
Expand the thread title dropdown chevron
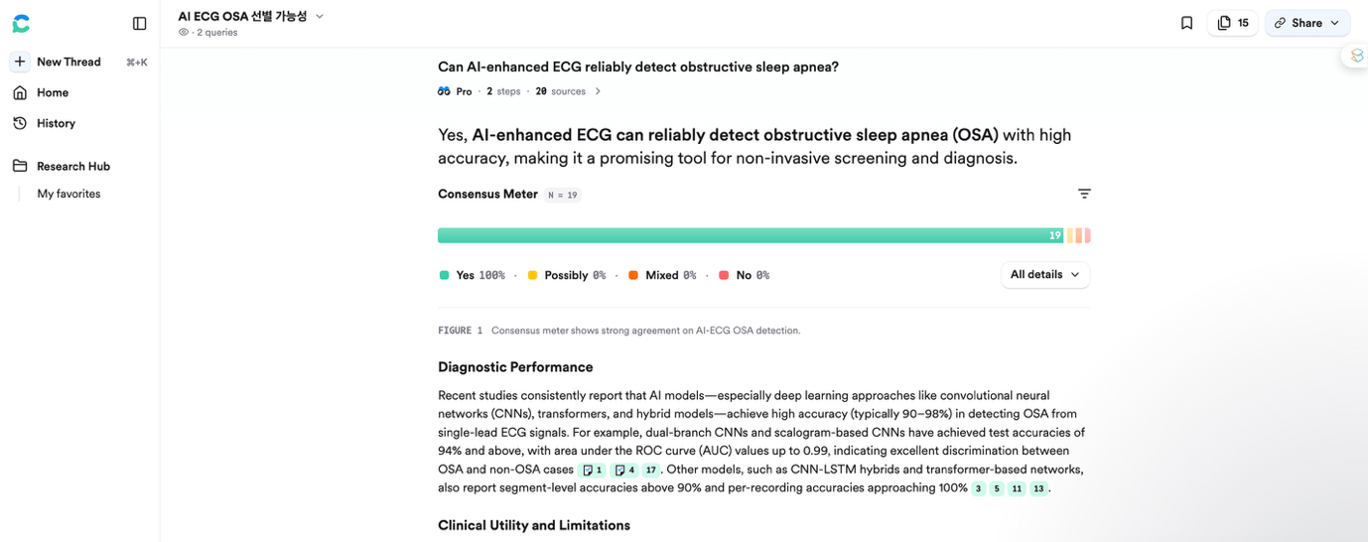click(320, 16)
